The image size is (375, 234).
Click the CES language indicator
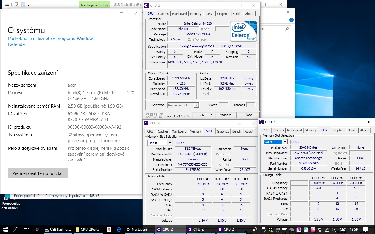[343, 230]
